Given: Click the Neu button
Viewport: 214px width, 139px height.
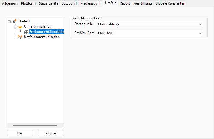Looking at the screenshot, I should coord(20,133).
